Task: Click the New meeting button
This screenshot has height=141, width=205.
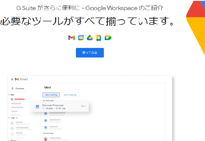Action: pos(51,95)
